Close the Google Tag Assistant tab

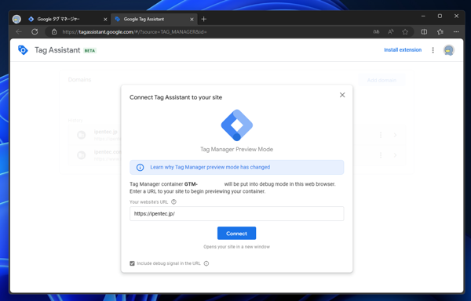(x=192, y=19)
